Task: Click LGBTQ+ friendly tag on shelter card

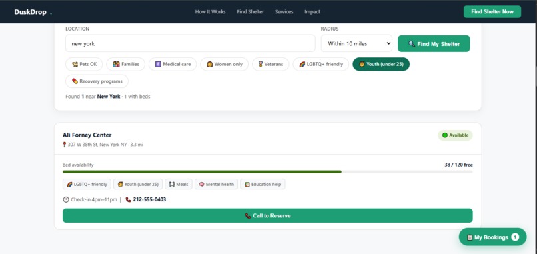Action: 87,184
